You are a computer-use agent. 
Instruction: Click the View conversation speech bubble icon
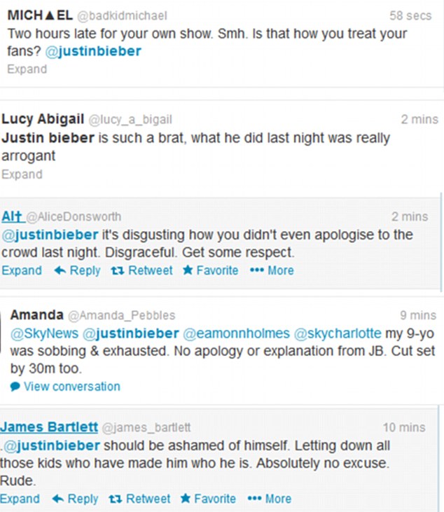coord(15,387)
